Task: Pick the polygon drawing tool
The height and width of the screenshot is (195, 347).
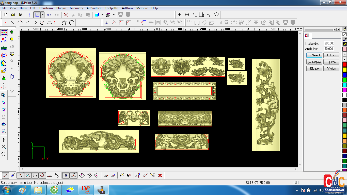Action: pos(72,23)
